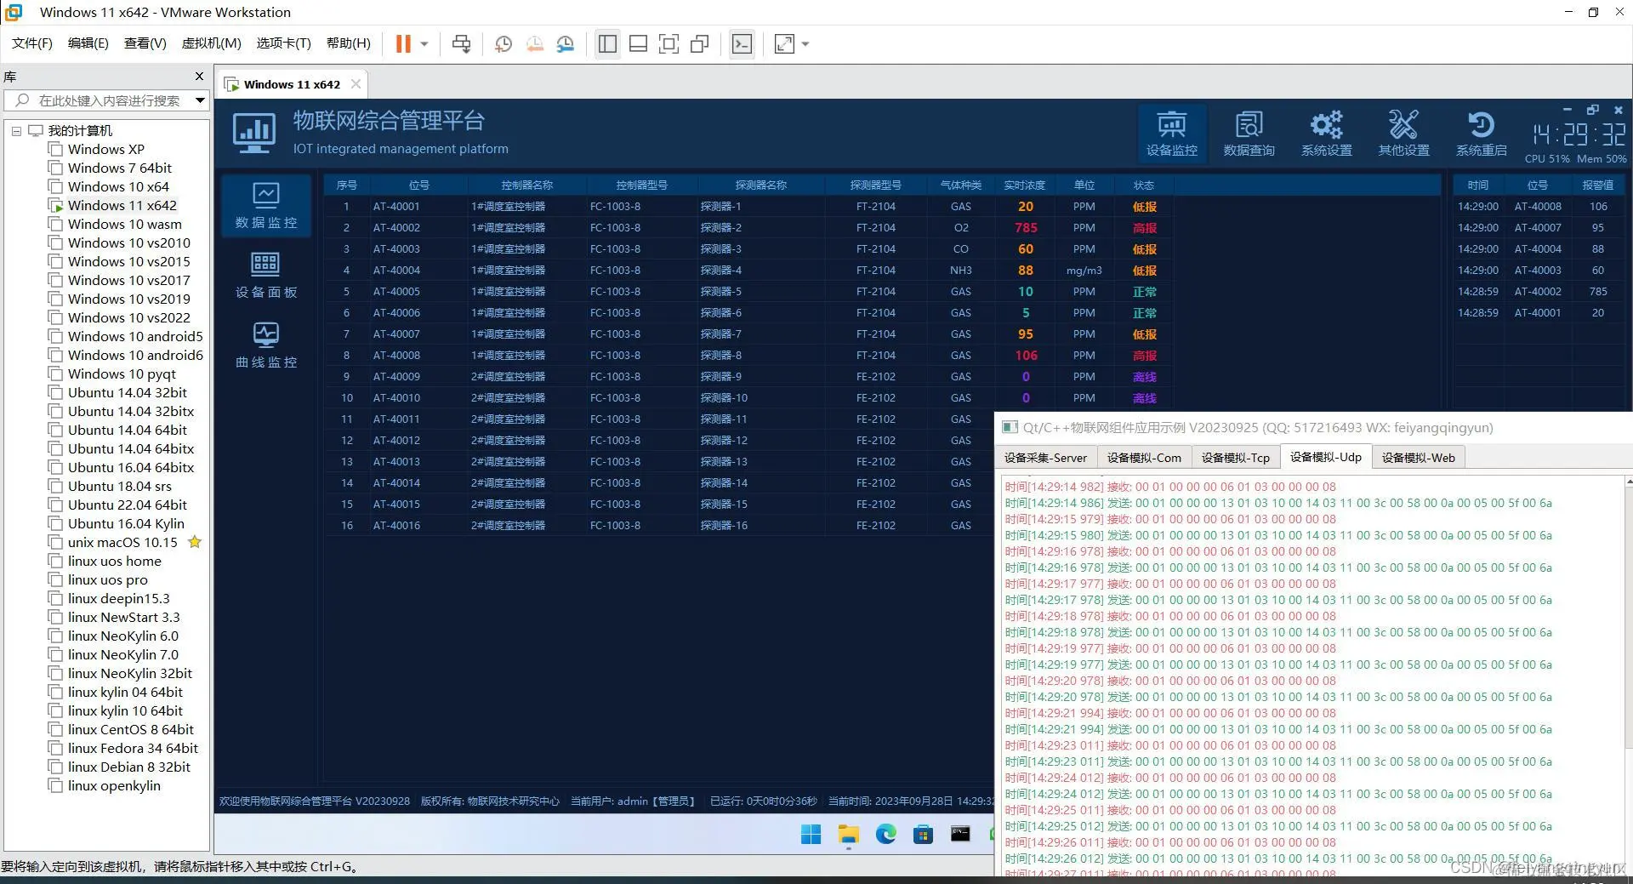Screen dimensions: 1633x884
Task: Expand the library search dropdown arrow
Action: (x=200, y=100)
